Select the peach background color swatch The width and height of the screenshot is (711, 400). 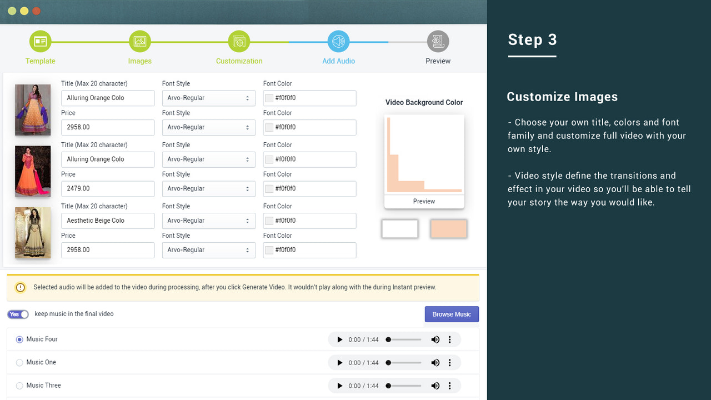[x=448, y=228]
